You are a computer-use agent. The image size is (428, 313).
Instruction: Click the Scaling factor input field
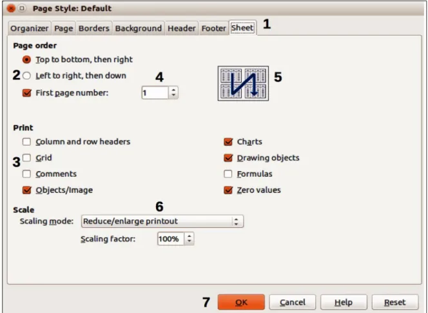171,239
